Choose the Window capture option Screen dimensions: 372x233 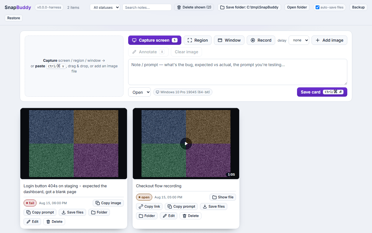tap(229, 40)
